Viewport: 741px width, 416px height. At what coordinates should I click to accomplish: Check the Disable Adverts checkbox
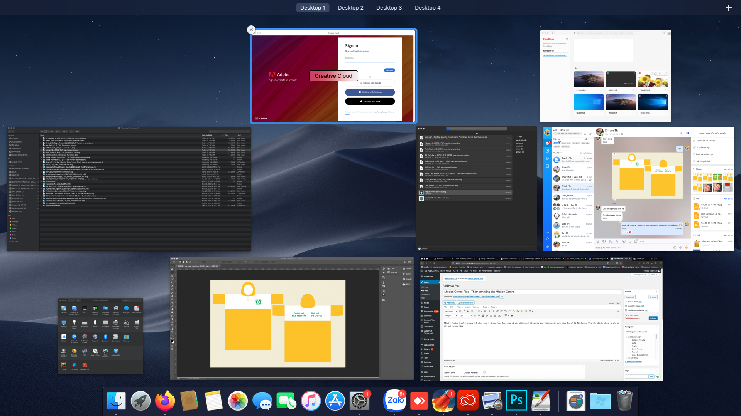coord(484,372)
